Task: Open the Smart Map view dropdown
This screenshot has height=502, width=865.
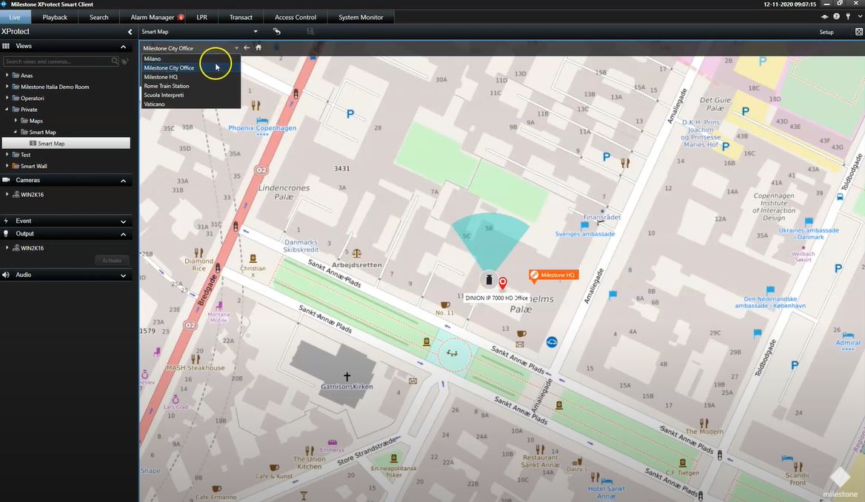Action: coord(256,32)
